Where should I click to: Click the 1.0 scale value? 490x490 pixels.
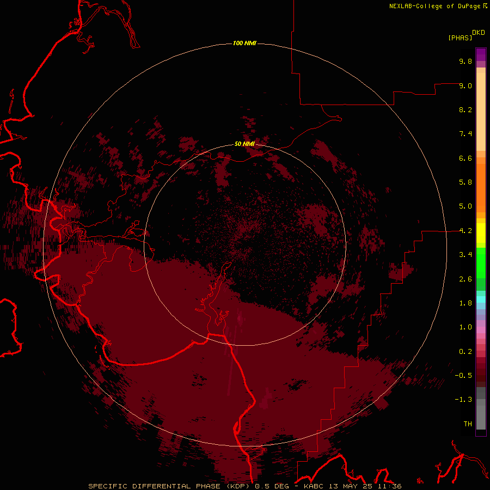tap(465, 327)
